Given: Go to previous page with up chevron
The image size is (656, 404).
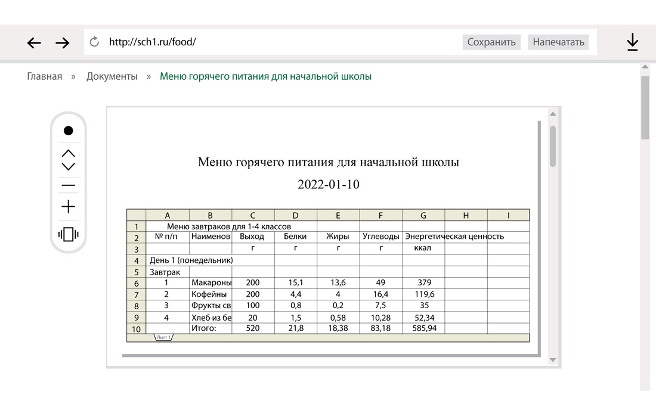Looking at the screenshot, I should (x=69, y=153).
